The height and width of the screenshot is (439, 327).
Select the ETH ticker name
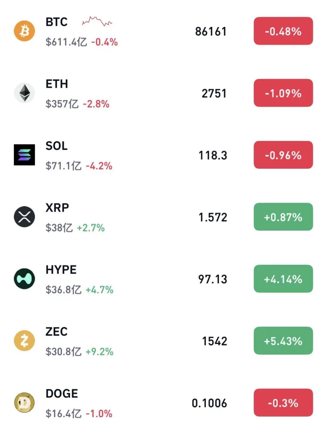[57, 84]
